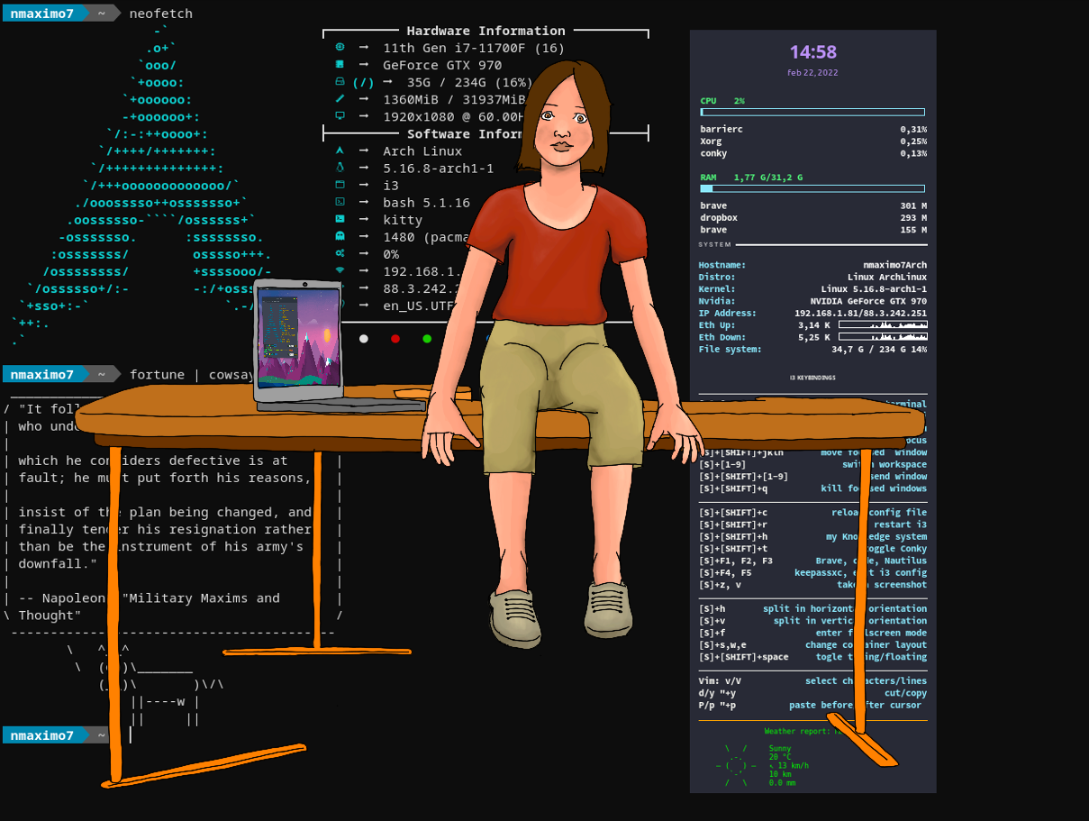The width and height of the screenshot is (1089, 821).
Task: Click the CPU chip icon in neofetch
Action: [340, 47]
